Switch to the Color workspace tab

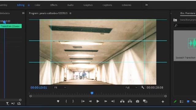coord(37,5)
